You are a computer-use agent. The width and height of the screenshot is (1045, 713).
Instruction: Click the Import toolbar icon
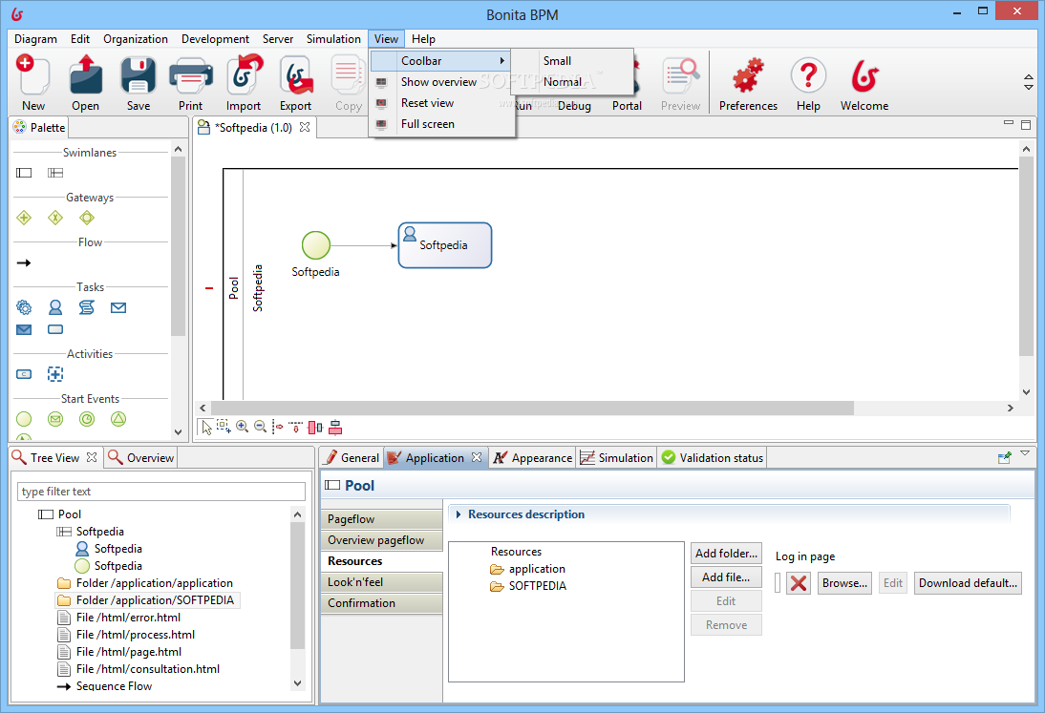(244, 75)
